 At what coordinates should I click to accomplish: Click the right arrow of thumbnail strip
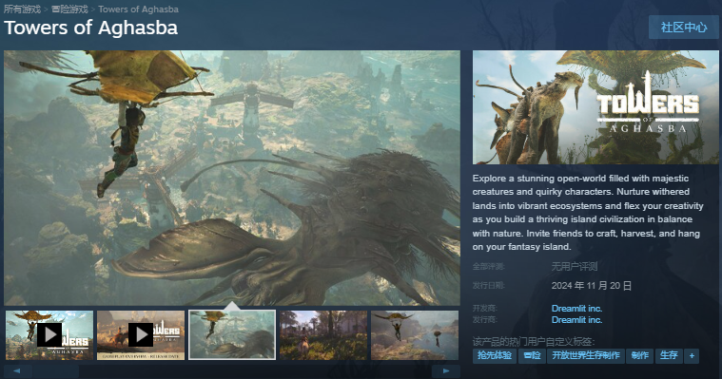click(x=446, y=370)
